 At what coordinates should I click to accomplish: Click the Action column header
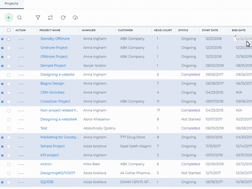point(20,30)
